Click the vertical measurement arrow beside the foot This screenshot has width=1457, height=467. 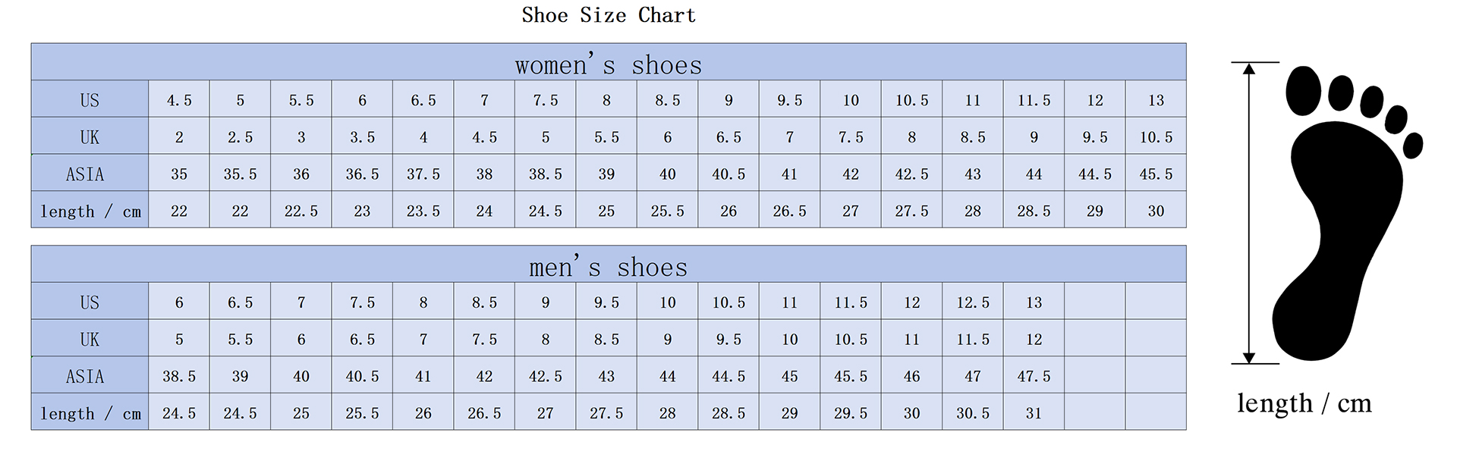click(1248, 213)
